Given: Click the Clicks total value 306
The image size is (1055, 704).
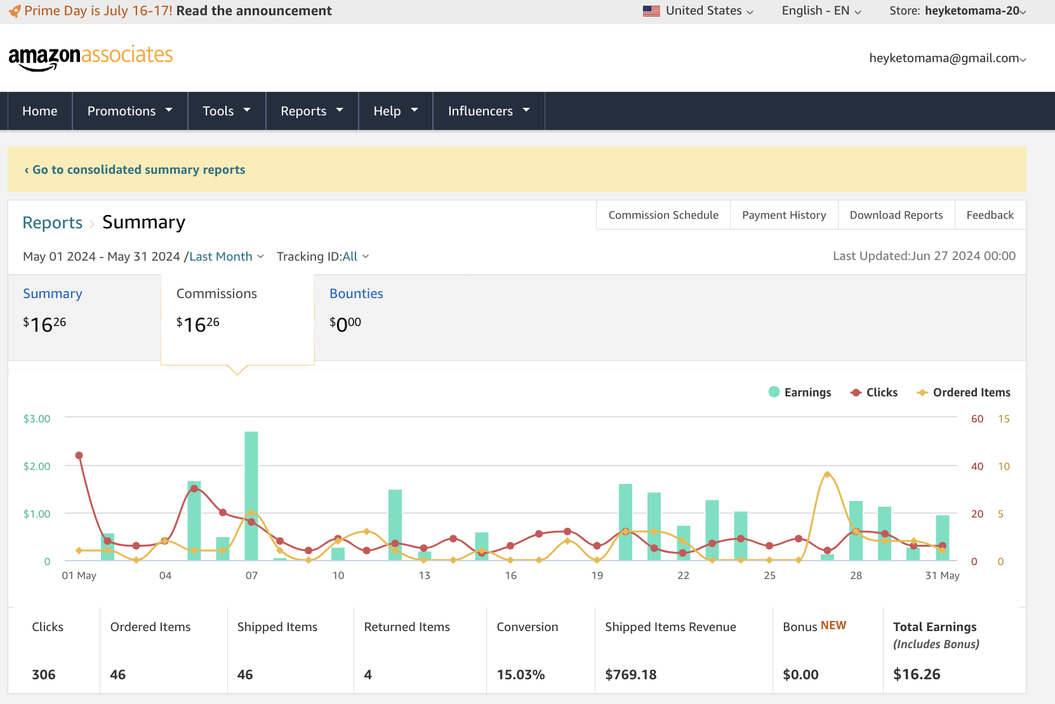Looking at the screenshot, I should click(44, 674).
